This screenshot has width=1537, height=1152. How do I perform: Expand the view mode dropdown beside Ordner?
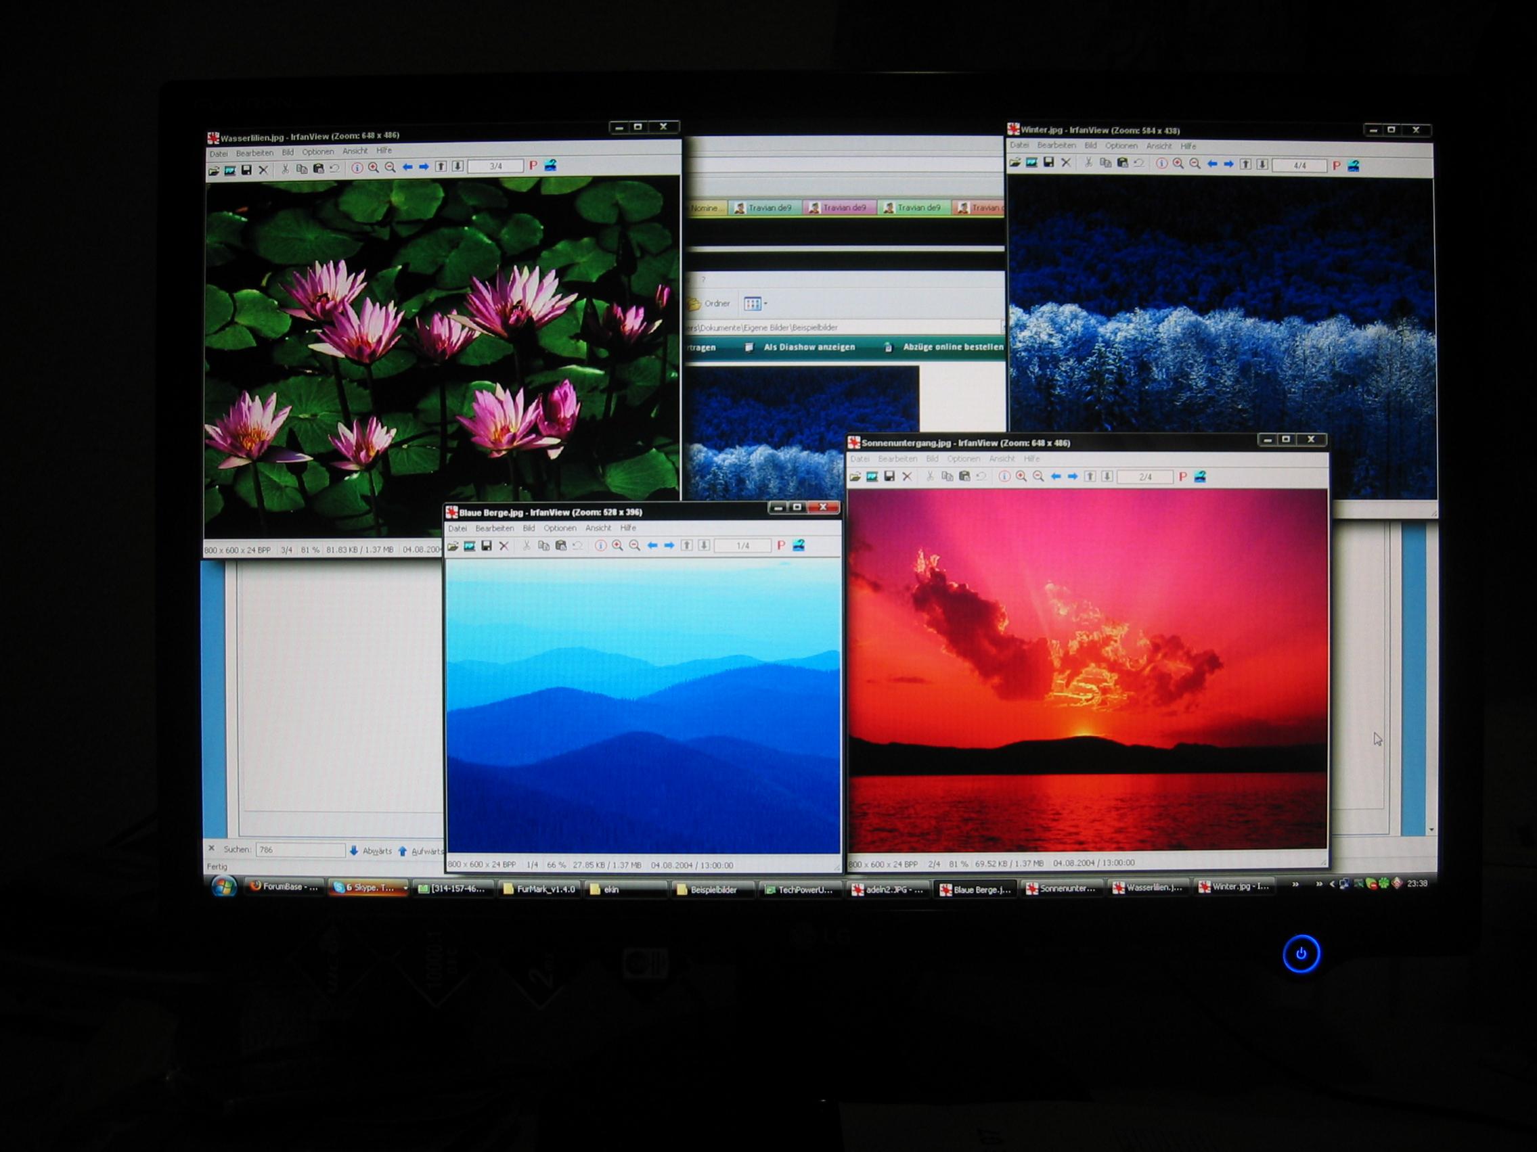765,304
